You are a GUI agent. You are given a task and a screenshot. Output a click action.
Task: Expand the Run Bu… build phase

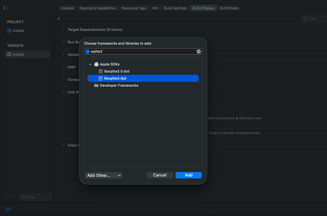pos(63,42)
